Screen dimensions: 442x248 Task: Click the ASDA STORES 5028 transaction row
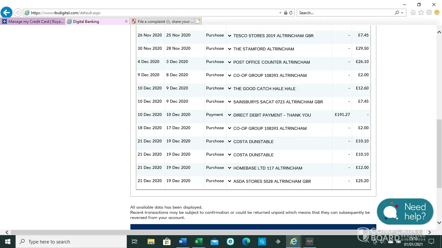pyautogui.click(x=272, y=181)
